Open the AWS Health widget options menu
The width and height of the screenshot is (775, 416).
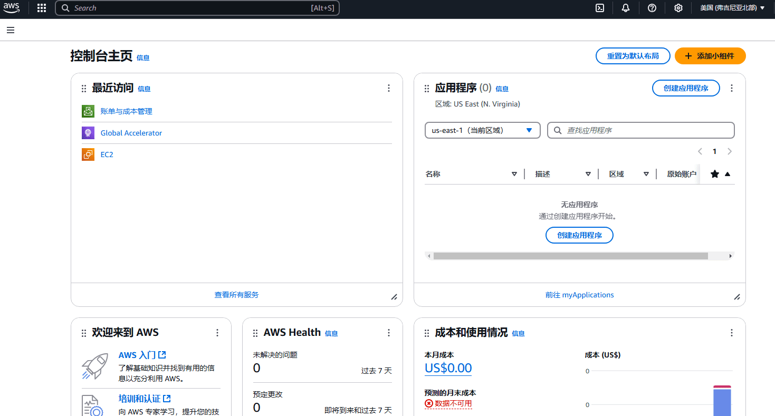(x=389, y=333)
